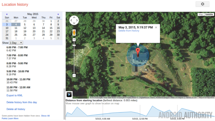Viewport: 215px width, 121px height.
Task: Open the Learn More link
Action: tap(13, 118)
